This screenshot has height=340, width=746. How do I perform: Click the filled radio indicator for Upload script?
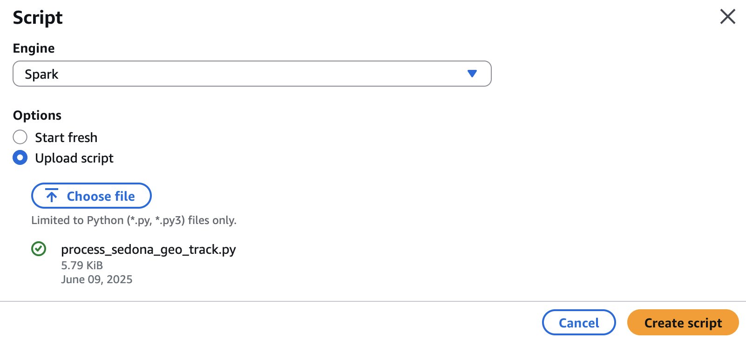click(x=20, y=158)
